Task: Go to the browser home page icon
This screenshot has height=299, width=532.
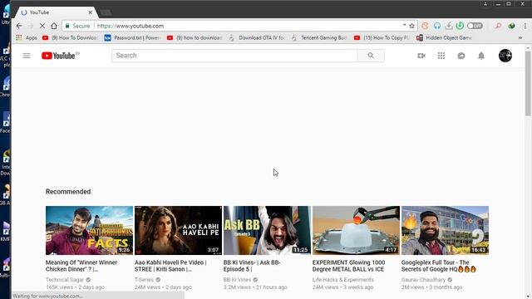Action: [x=54, y=26]
